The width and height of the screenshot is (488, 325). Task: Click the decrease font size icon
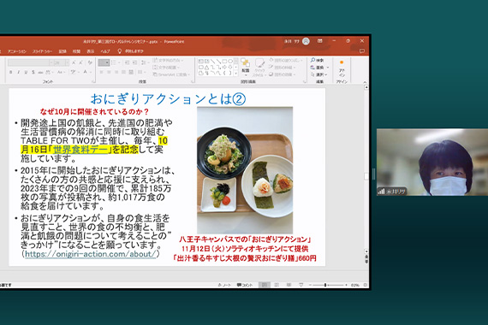pos(81,62)
